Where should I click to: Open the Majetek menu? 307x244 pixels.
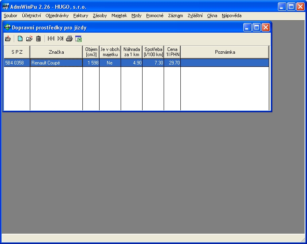pyautogui.click(x=119, y=16)
